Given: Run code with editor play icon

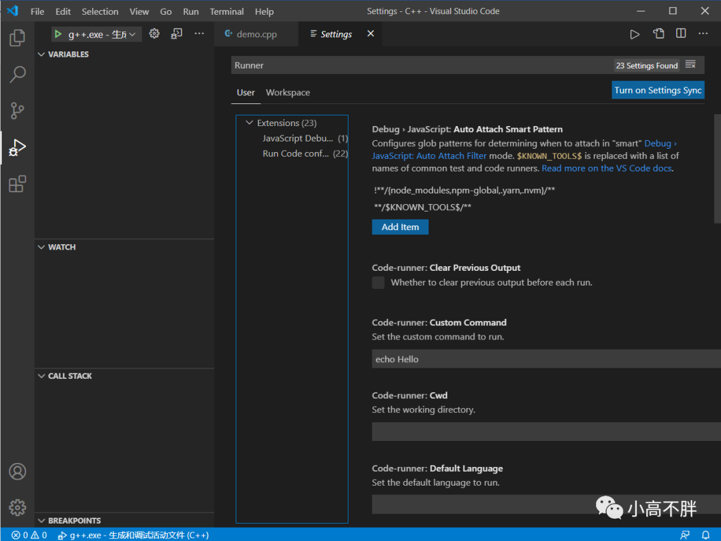Looking at the screenshot, I should (635, 34).
